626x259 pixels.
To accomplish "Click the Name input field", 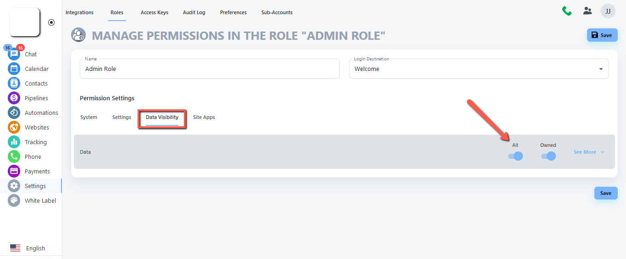I will [x=210, y=69].
